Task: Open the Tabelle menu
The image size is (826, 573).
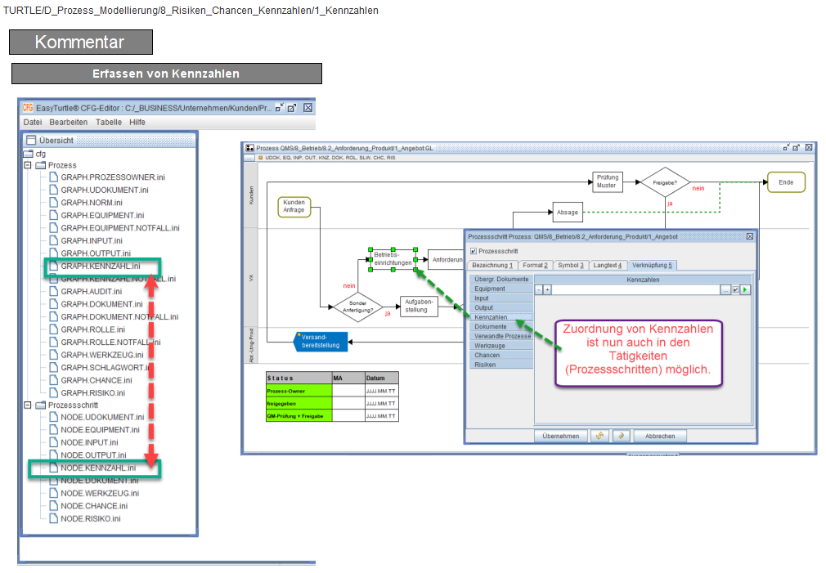Action: [x=109, y=122]
